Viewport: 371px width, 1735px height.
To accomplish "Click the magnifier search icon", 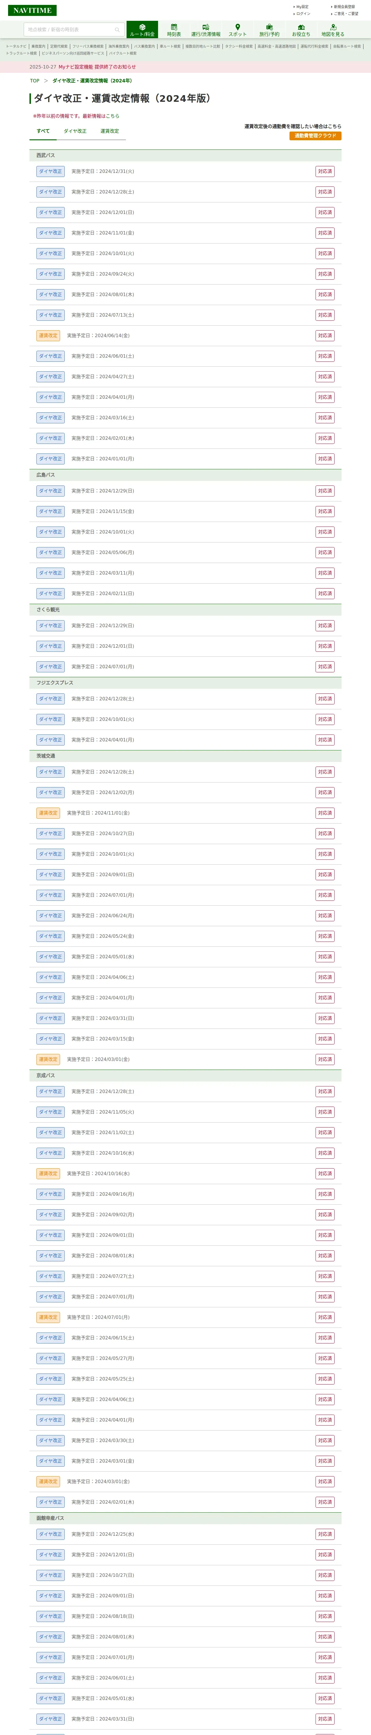I will 117,29.
